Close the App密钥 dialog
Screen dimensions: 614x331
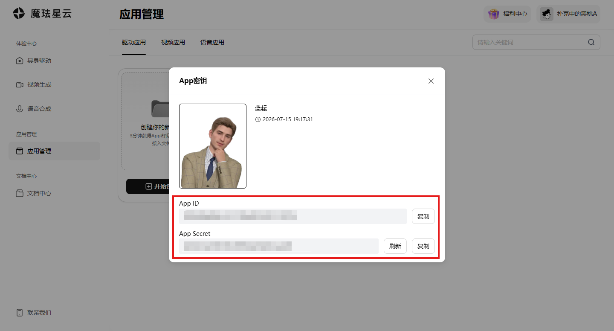(x=431, y=81)
